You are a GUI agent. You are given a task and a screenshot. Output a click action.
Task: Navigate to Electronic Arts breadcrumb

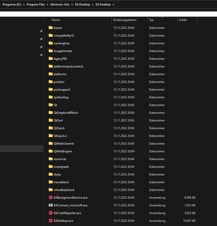60,5
